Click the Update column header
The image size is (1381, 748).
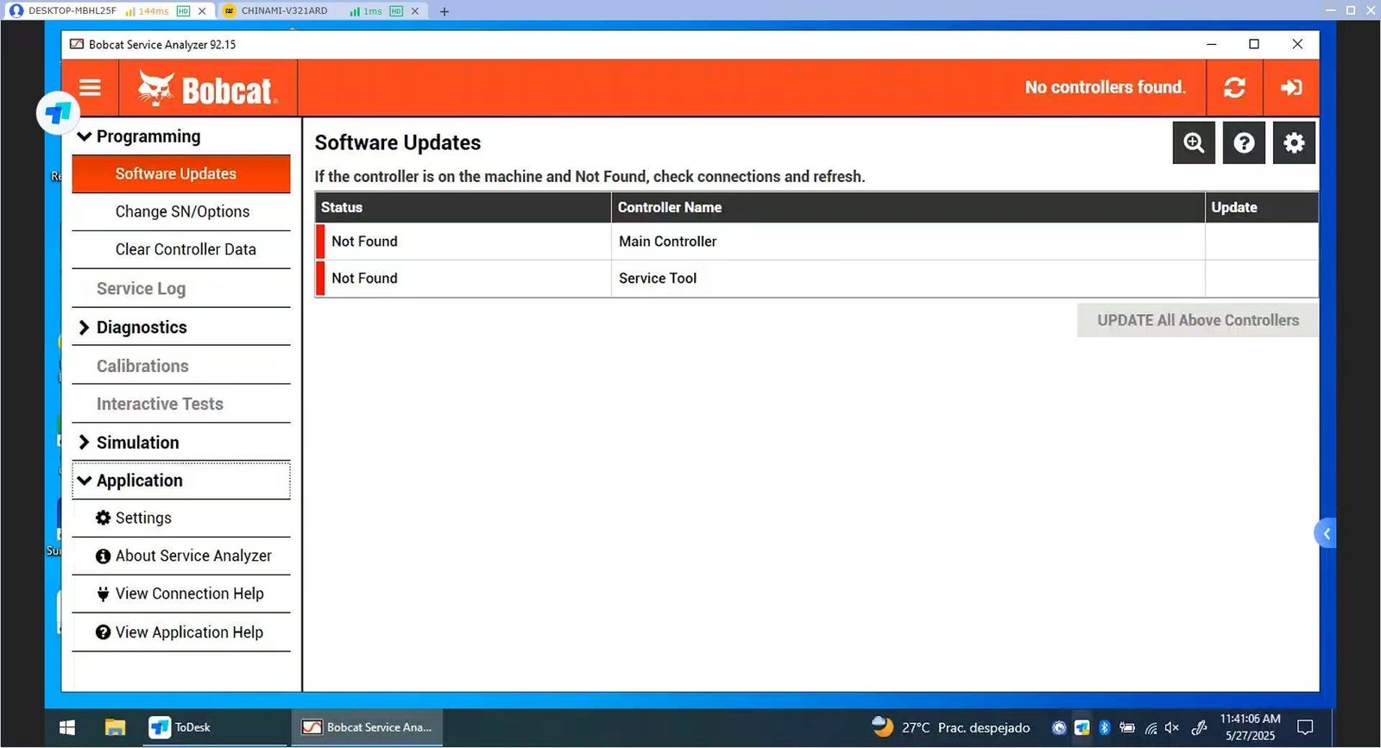[1262, 207]
